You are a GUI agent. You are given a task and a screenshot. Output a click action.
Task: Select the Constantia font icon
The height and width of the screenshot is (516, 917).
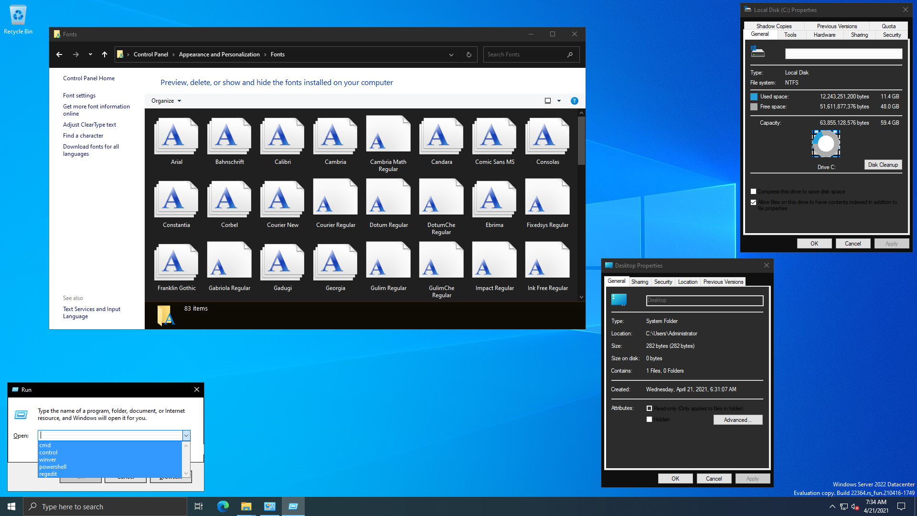[176, 199]
